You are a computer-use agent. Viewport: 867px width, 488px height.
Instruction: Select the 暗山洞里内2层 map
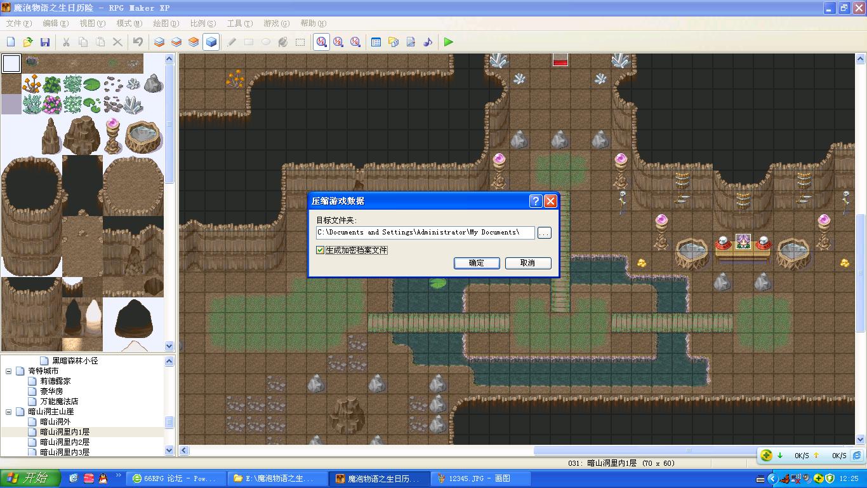click(x=65, y=442)
